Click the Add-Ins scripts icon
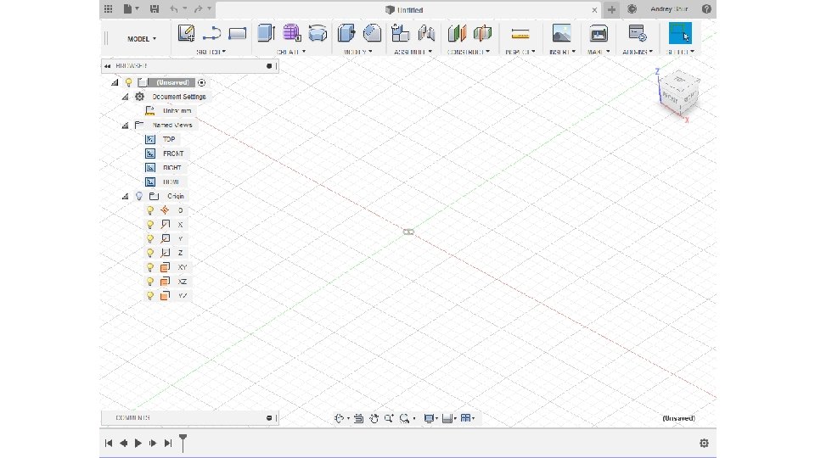The height and width of the screenshot is (458, 815). (638, 33)
